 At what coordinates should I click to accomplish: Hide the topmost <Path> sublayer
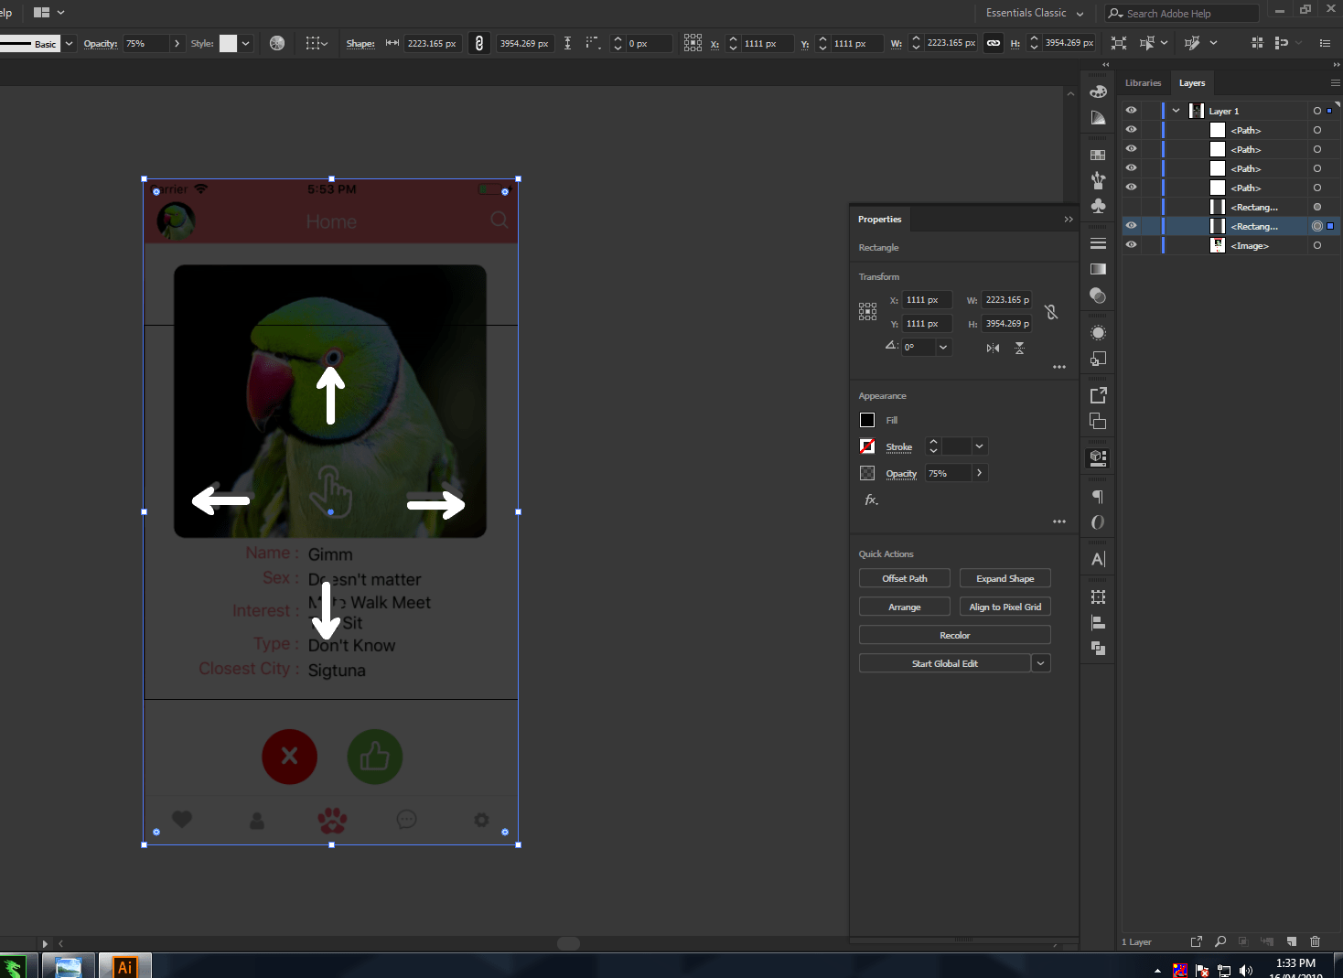[x=1131, y=129]
